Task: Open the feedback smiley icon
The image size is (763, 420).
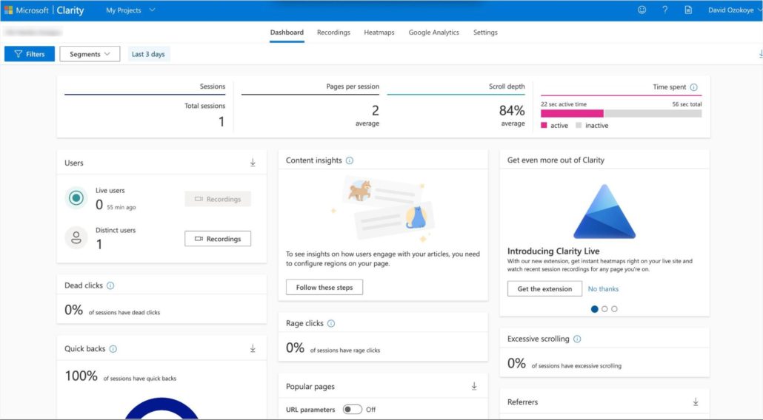Action: pyautogui.click(x=642, y=10)
